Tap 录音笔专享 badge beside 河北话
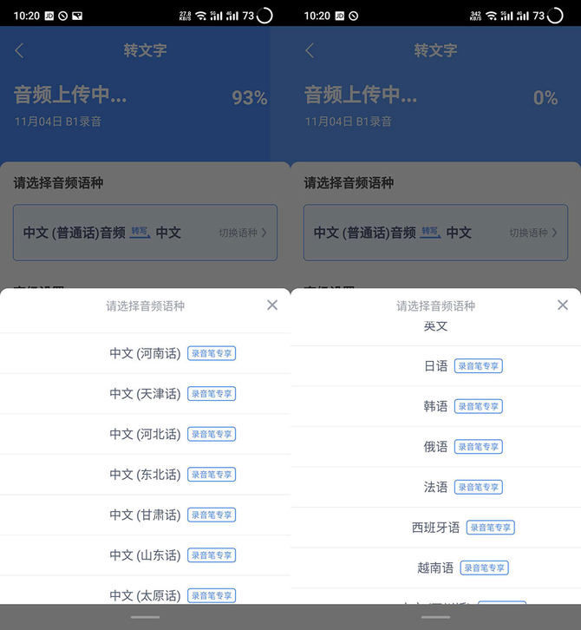 [212, 435]
